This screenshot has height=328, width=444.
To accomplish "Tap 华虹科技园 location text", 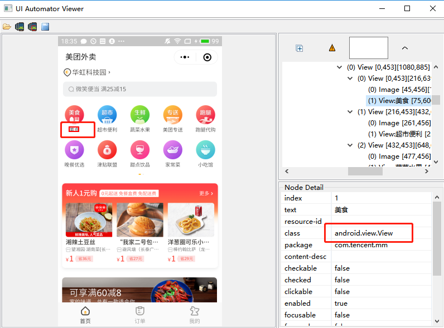I will 89,72.
